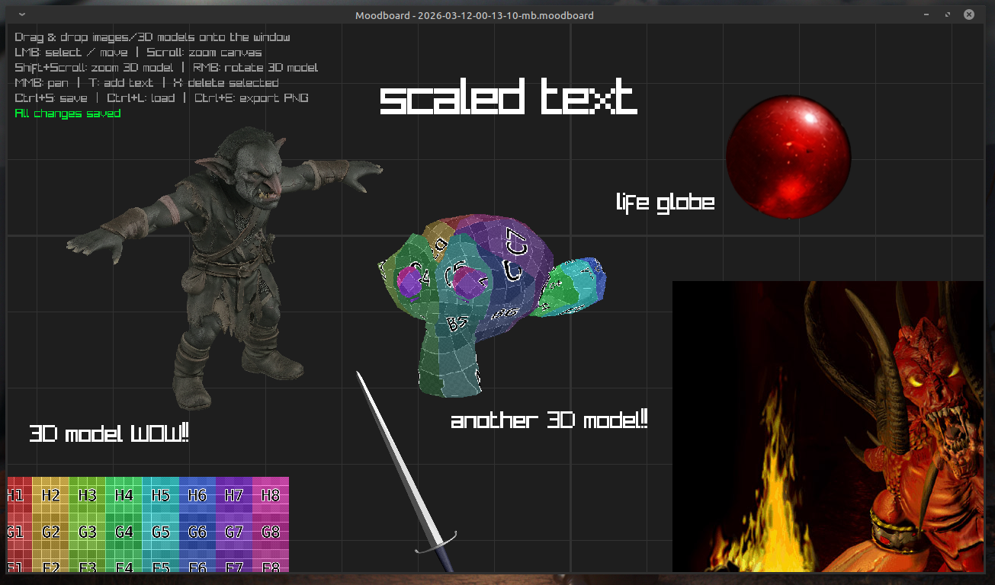Click the 'RMB: rotate 3D model' hint text

pos(255,68)
